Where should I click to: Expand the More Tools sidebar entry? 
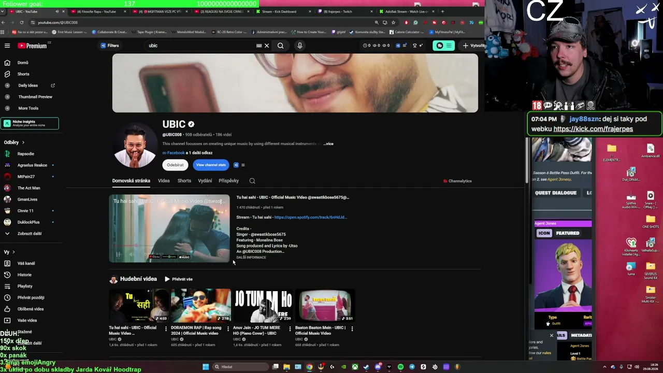click(29, 108)
